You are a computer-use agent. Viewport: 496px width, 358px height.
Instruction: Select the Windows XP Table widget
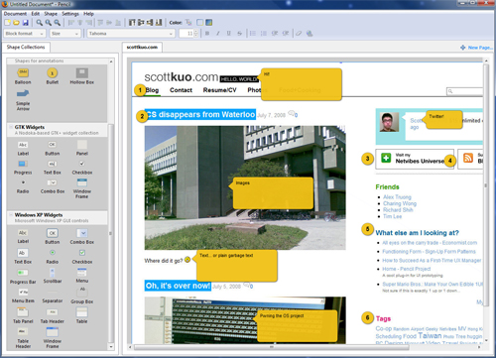(x=82, y=315)
